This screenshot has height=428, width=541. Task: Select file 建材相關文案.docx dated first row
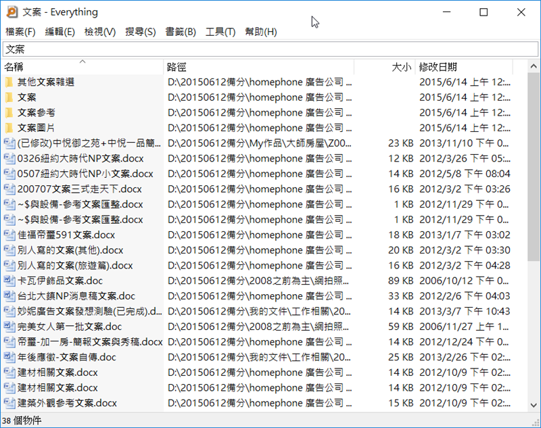258,373
